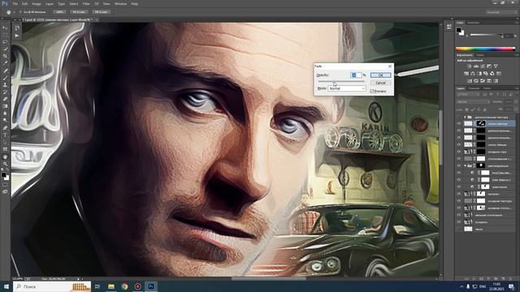Add a Levels adjustment

[476, 67]
